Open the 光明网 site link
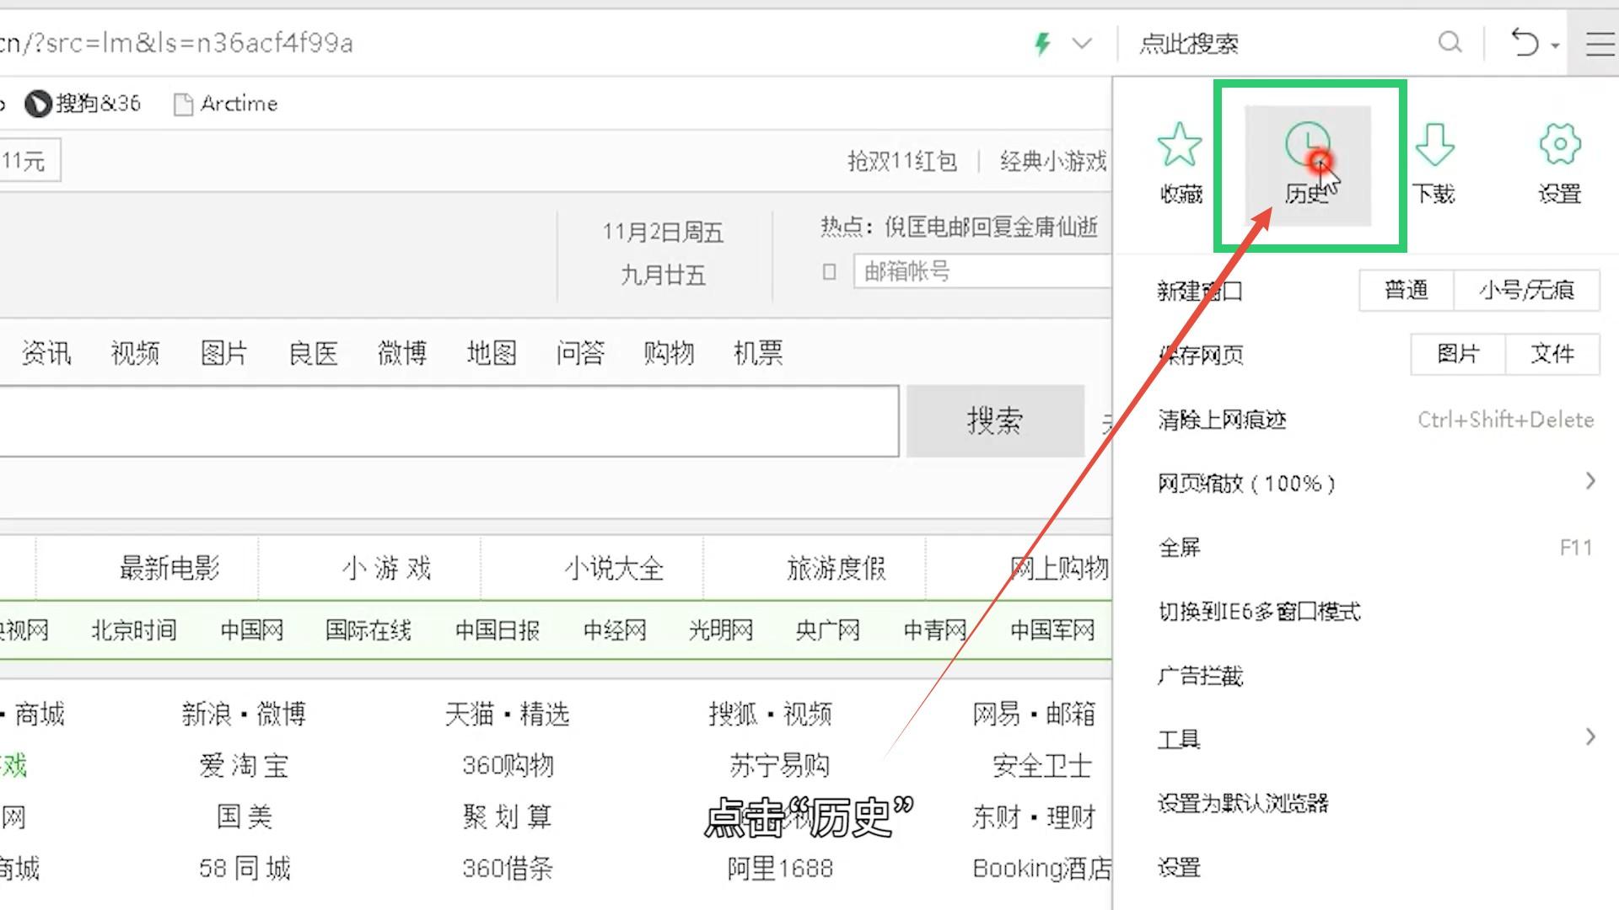1619x910 pixels. coord(721,630)
